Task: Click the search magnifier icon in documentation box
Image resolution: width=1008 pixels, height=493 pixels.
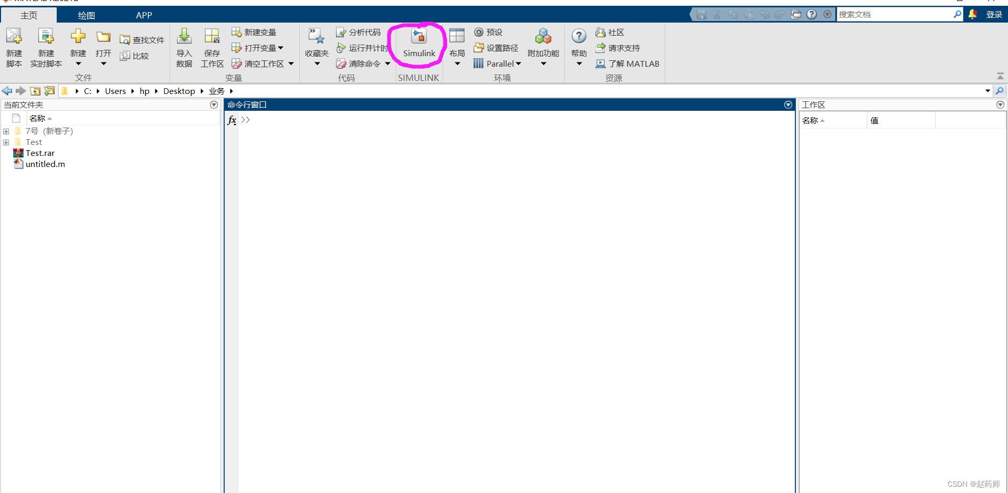Action: (958, 15)
